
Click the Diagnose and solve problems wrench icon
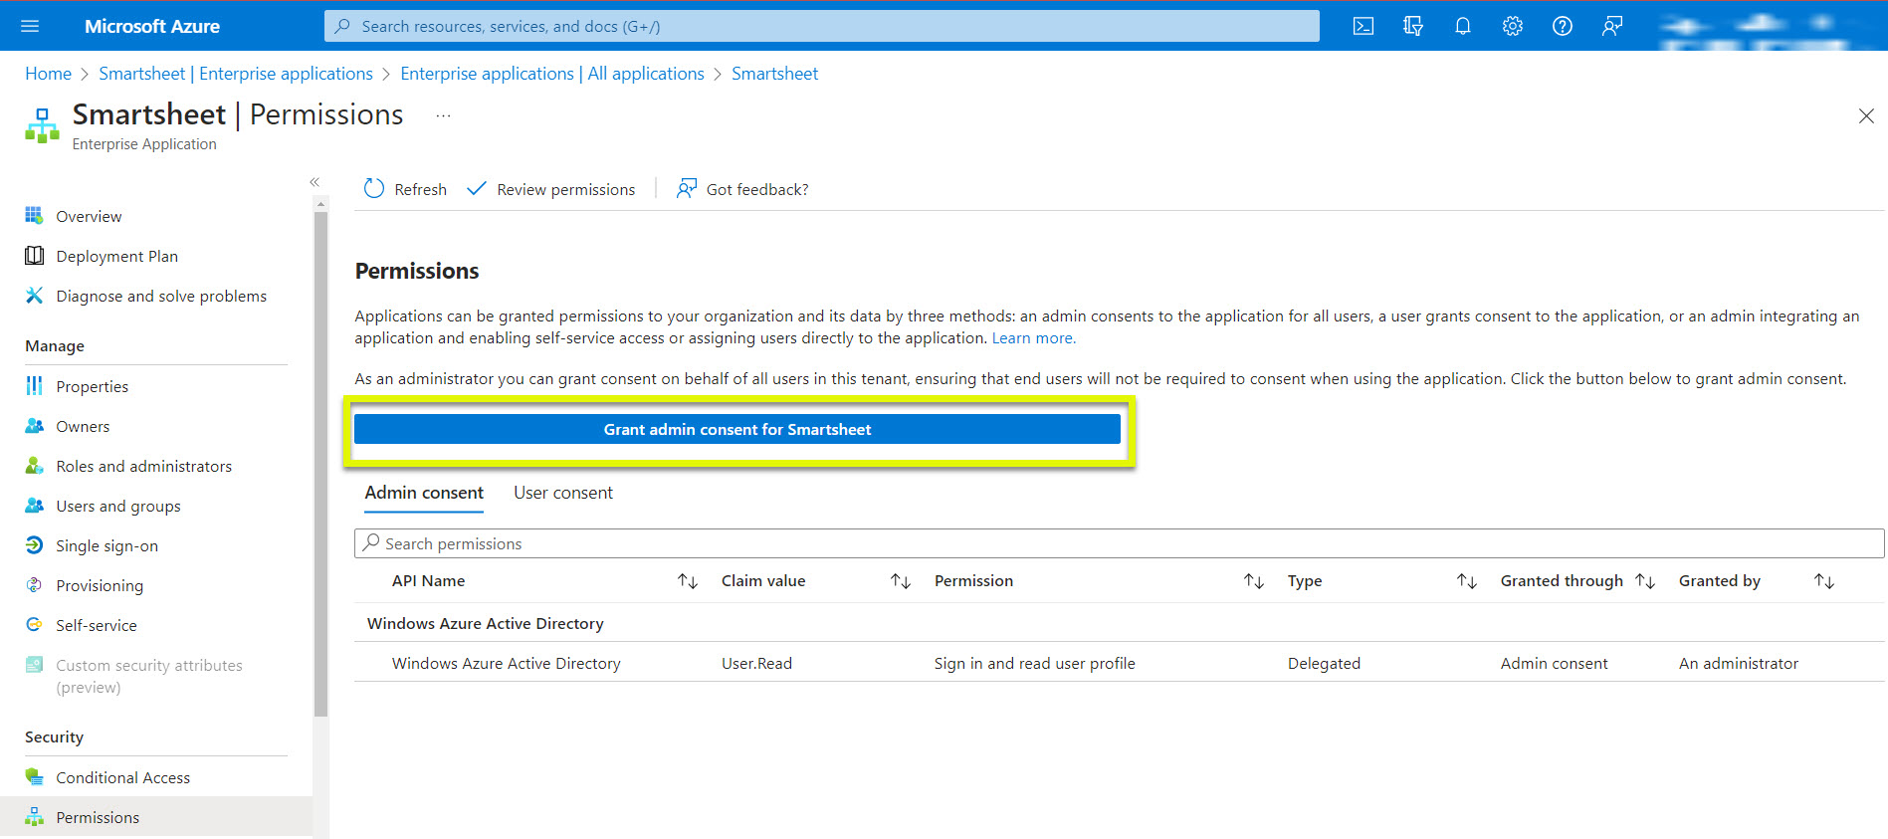coord(34,296)
